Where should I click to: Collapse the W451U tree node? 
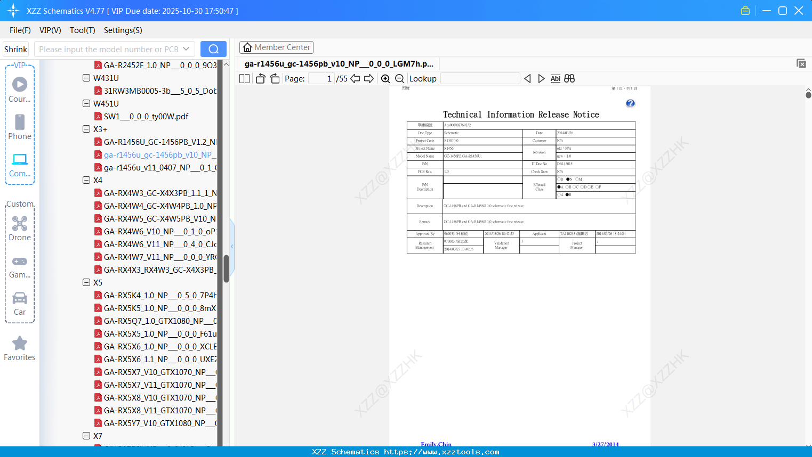86,103
